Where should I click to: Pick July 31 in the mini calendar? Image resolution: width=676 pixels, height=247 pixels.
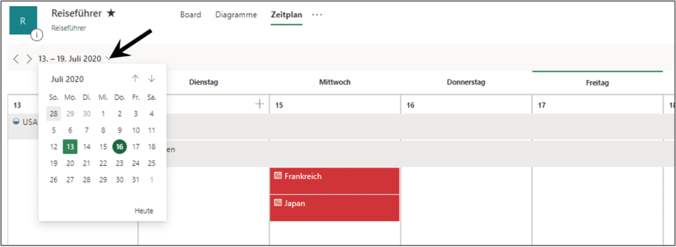tap(136, 180)
